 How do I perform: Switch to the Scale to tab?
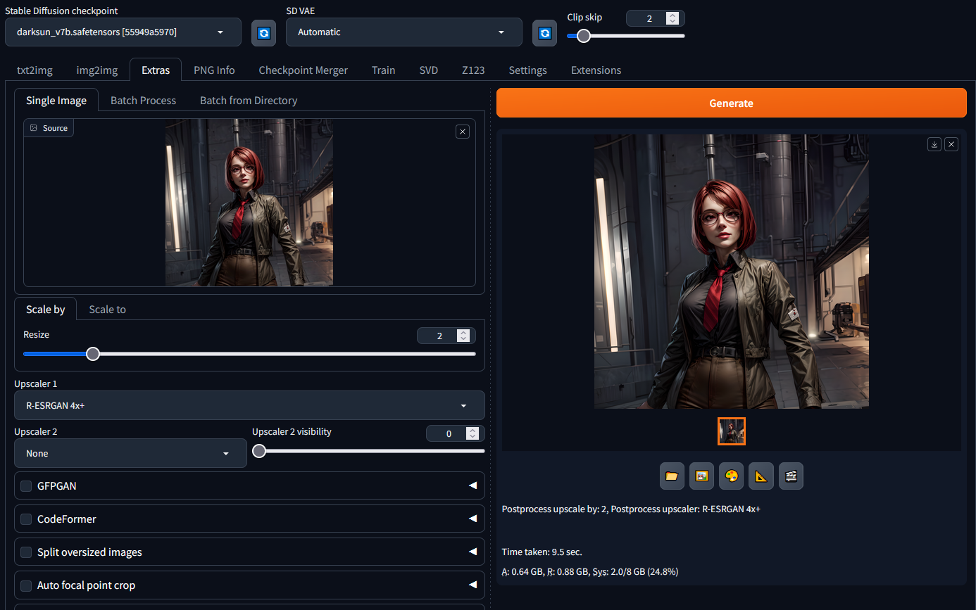pos(108,310)
